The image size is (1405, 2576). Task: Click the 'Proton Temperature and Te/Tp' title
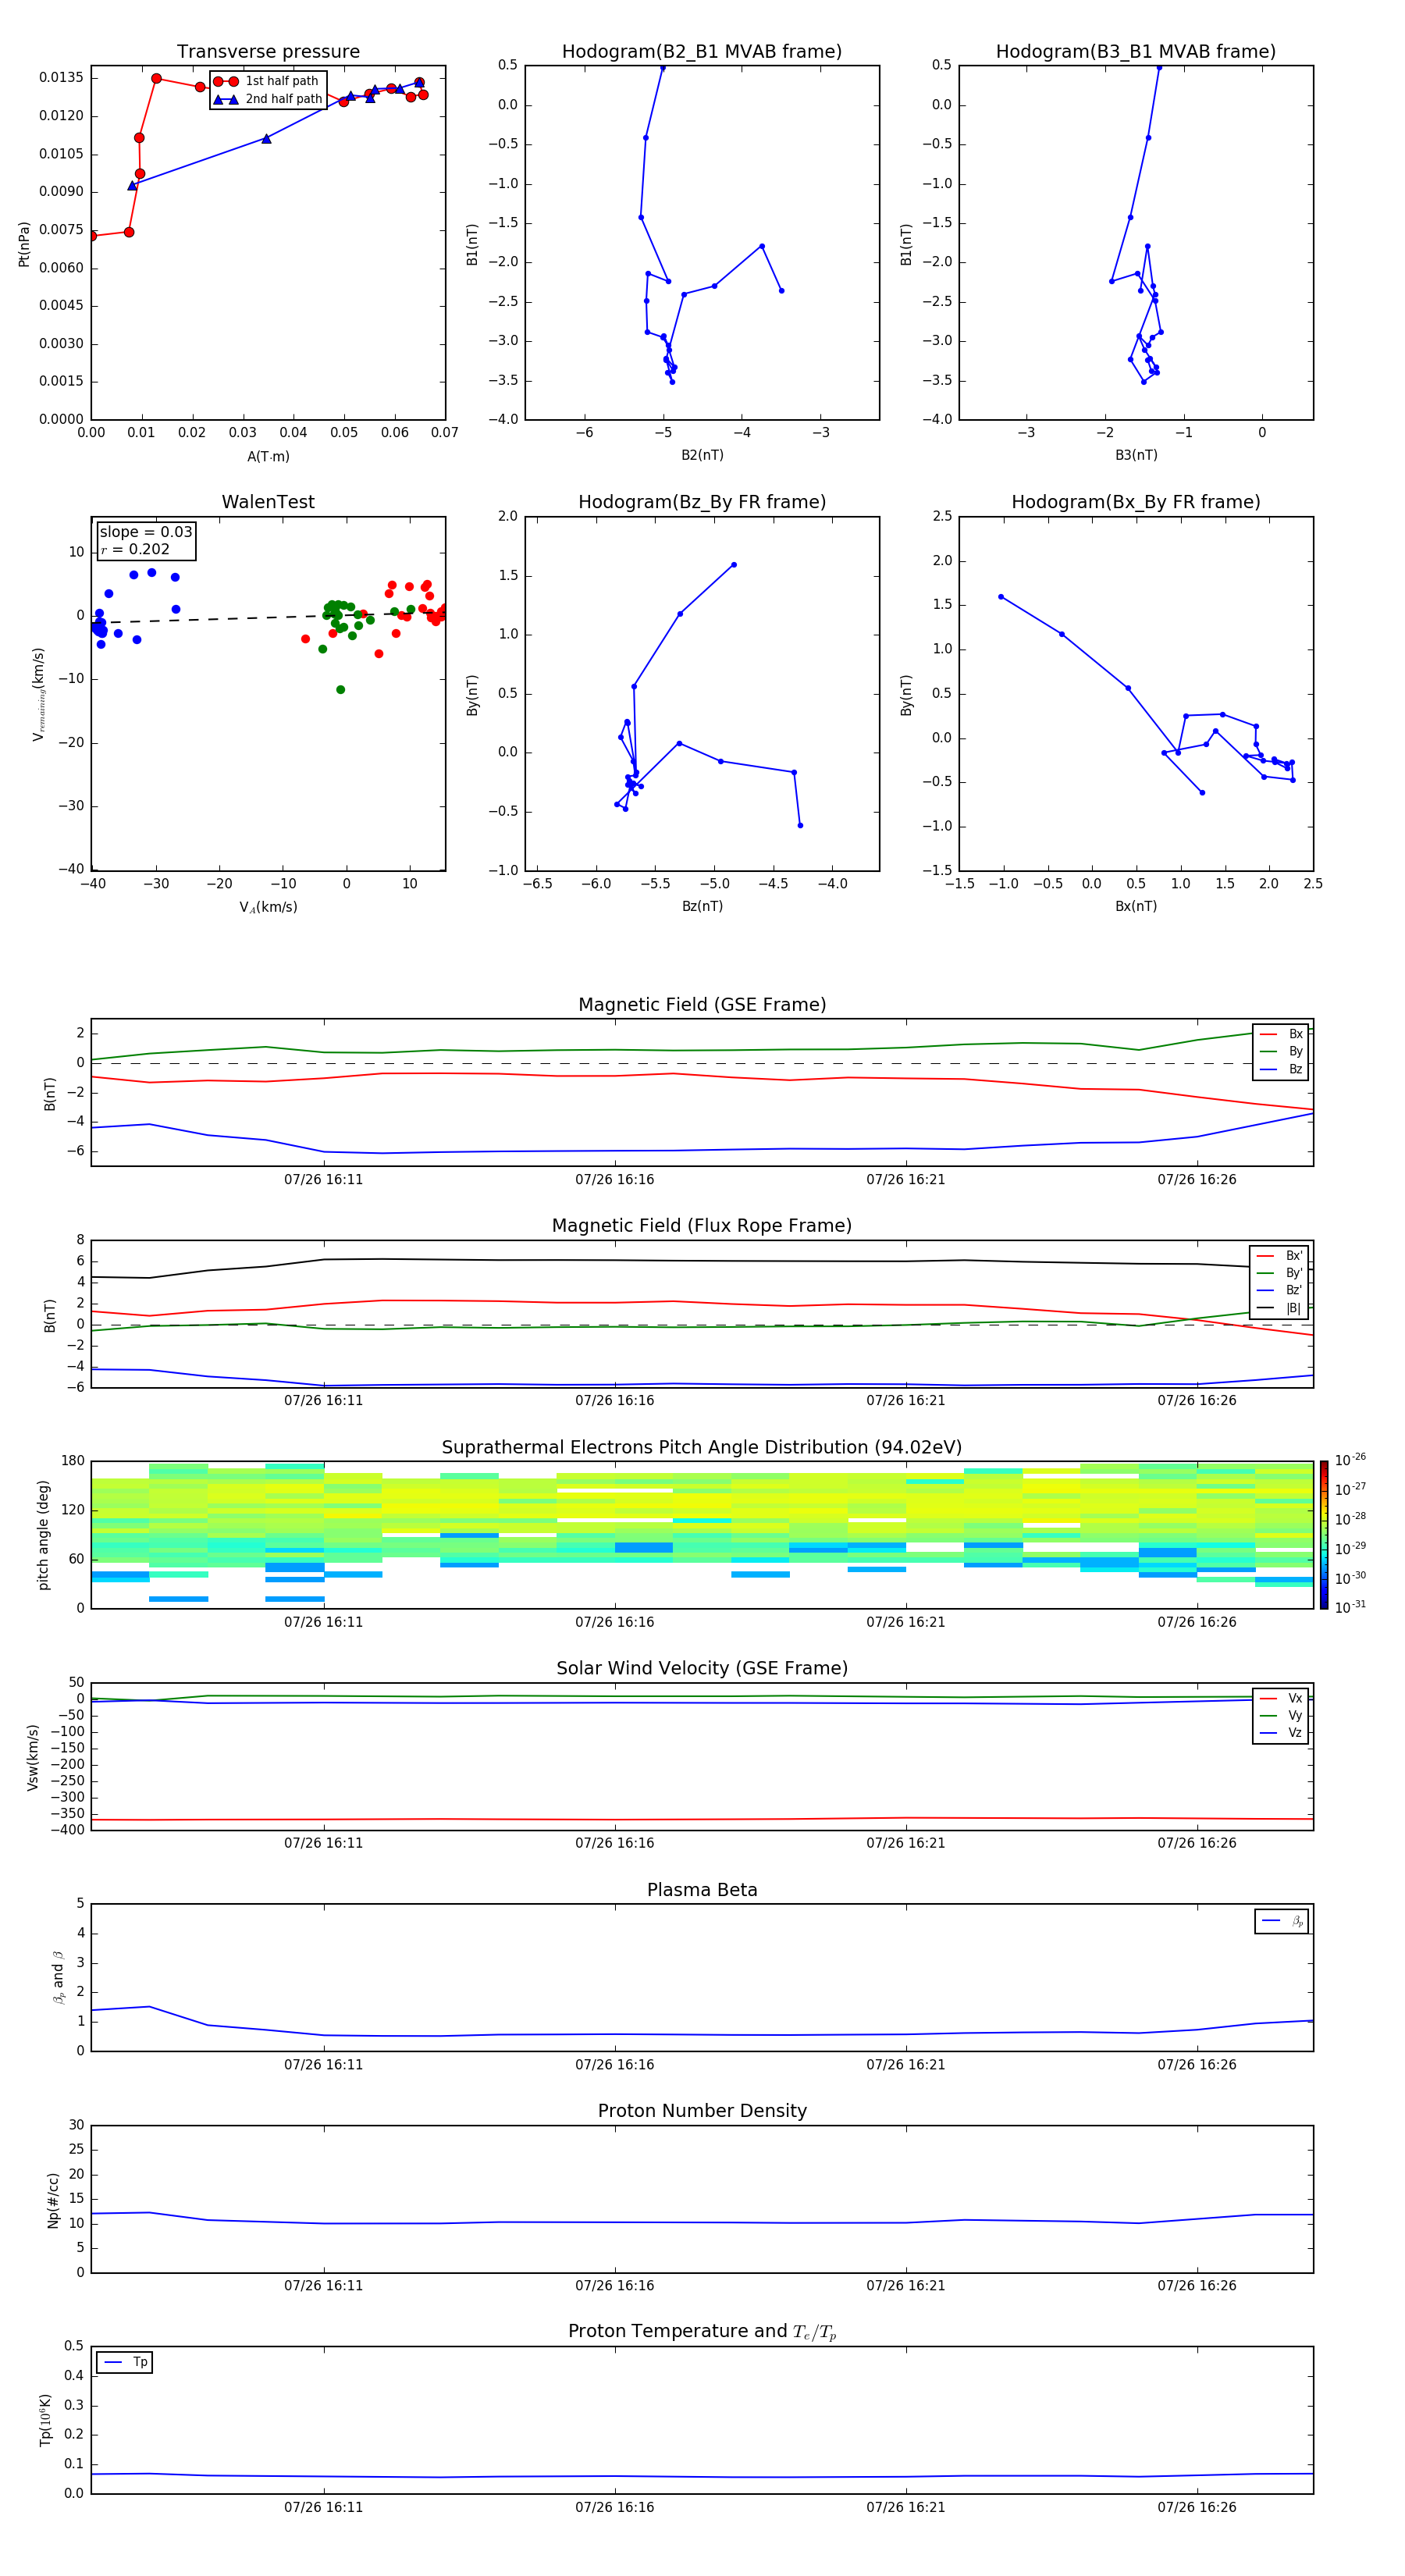(x=702, y=2332)
